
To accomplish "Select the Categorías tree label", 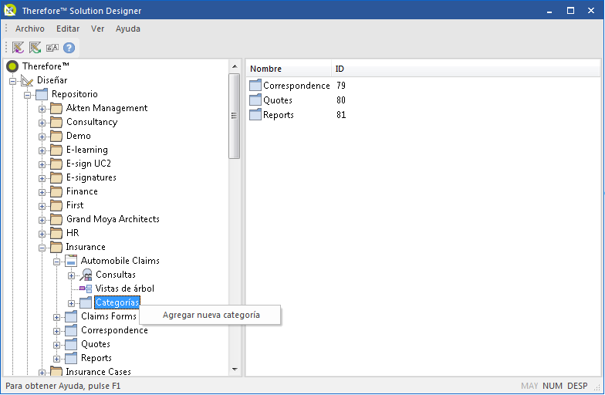I will tap(117, 302).
